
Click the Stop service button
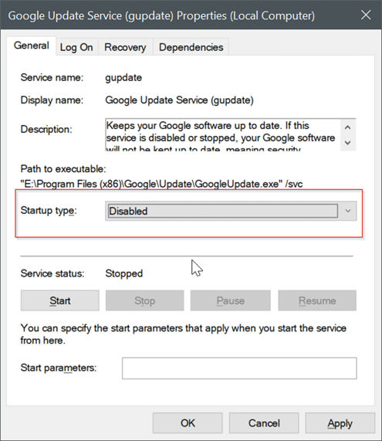pos(145,300)
